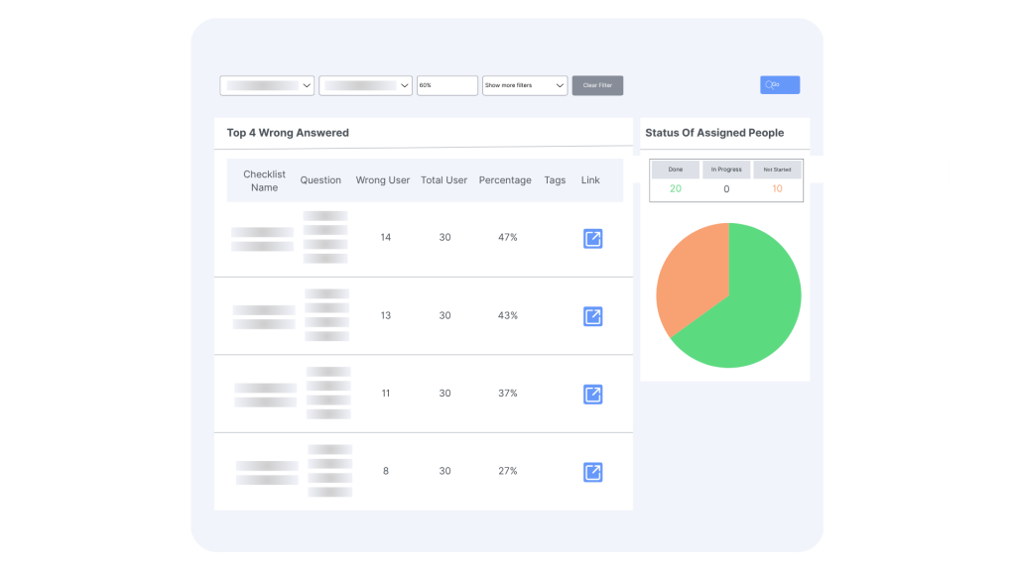This screenshot has height=571, width=1016.
Task: Click the Total User column header
Action: coord(444,180)
